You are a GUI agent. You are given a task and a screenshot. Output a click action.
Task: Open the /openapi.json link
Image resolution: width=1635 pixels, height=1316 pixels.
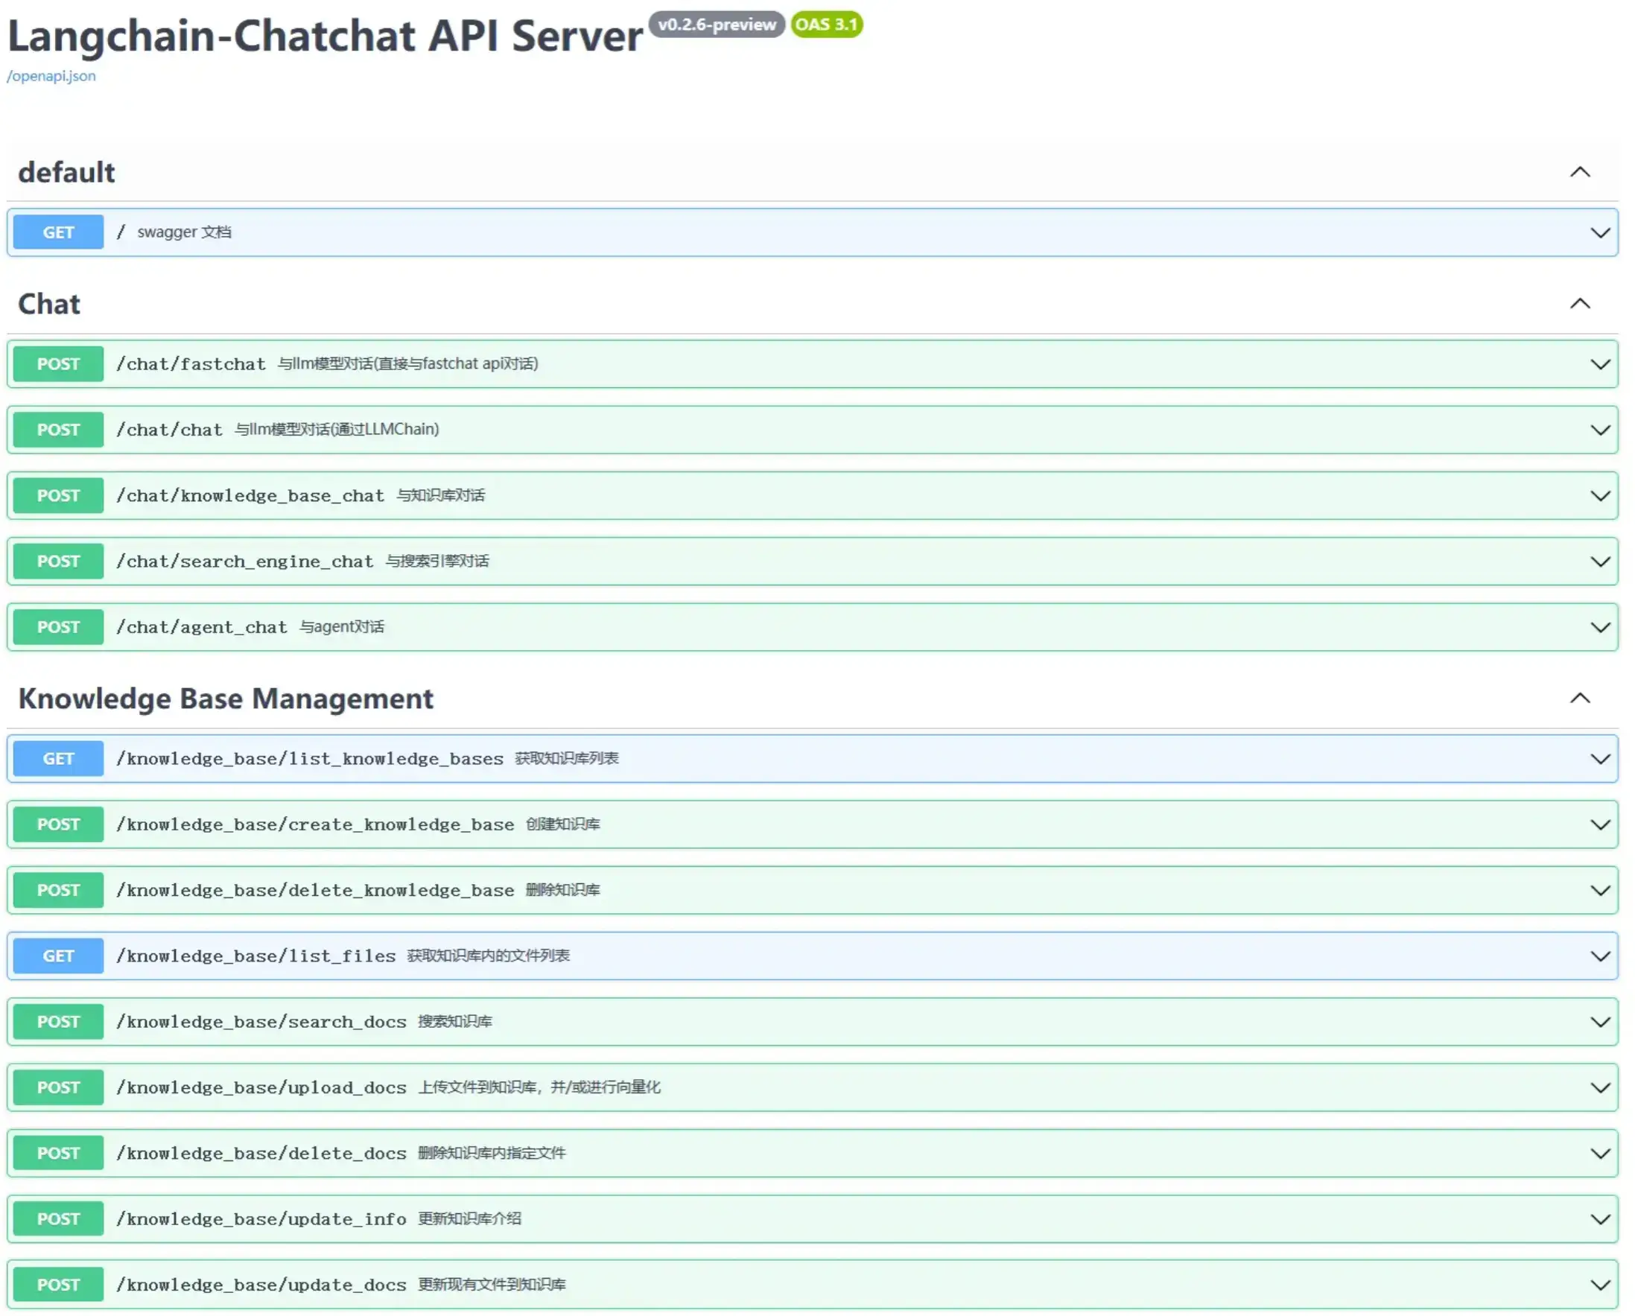tap(51, 76)
